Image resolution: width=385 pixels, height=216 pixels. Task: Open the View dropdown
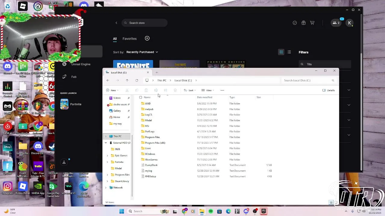click(x=208, y=90)
